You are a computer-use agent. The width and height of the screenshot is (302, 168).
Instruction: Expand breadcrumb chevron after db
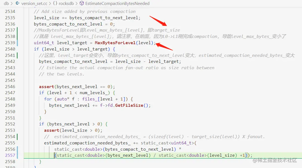click(12, 4)
